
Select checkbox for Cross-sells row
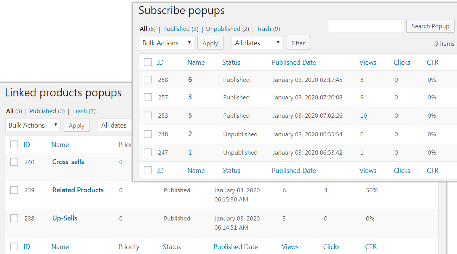(x=14, y=162)
